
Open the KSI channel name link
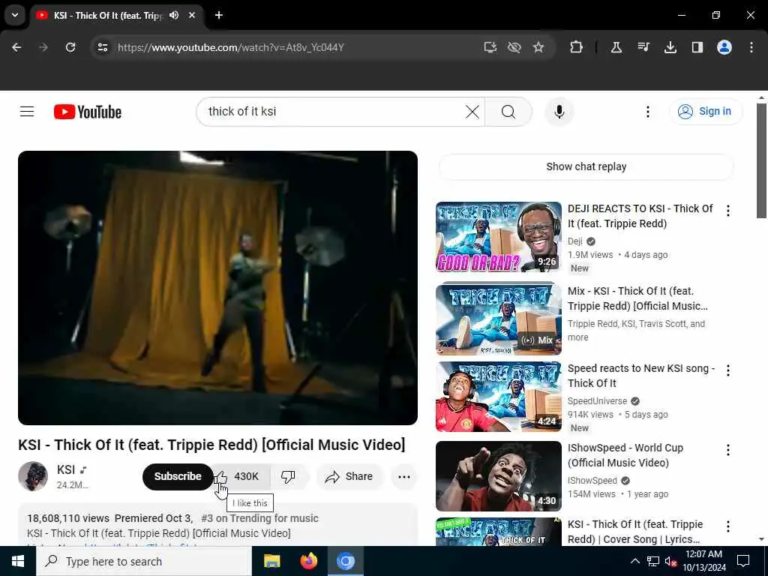[x=66, y=469]
